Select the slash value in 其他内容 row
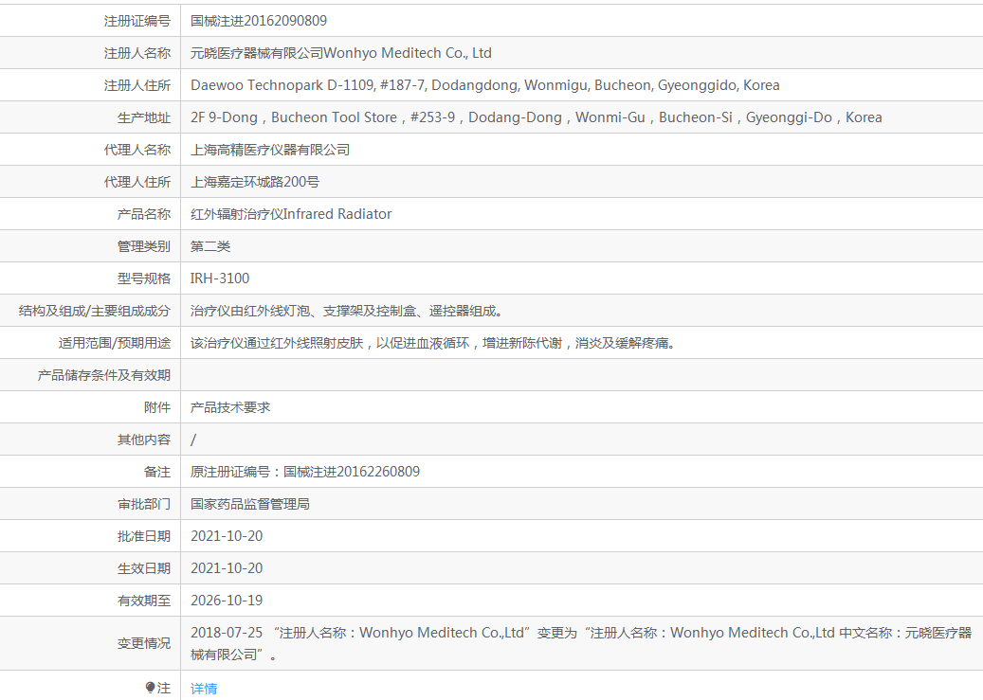The image size is (983, 700). click(193, 440)
